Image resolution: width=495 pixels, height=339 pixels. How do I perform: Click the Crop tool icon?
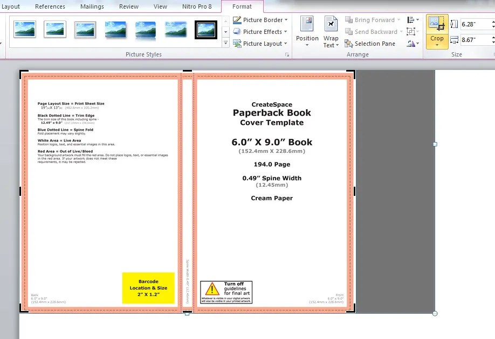click(x=436, y=24)
